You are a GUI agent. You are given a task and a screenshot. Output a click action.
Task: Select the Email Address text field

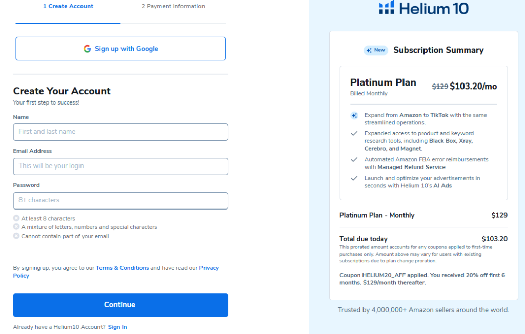click(x=120, y=166)
